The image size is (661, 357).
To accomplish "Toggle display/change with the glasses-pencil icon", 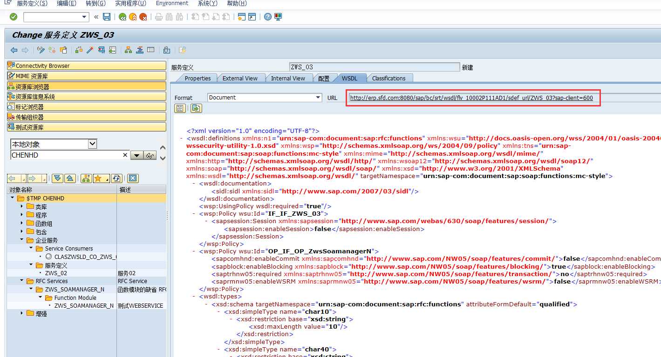I will (41, 50).
